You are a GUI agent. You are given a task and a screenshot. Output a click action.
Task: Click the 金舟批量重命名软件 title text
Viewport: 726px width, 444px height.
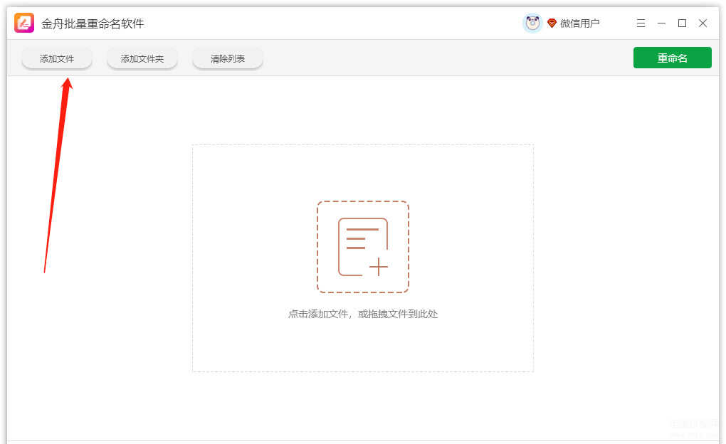pos(93,23)
